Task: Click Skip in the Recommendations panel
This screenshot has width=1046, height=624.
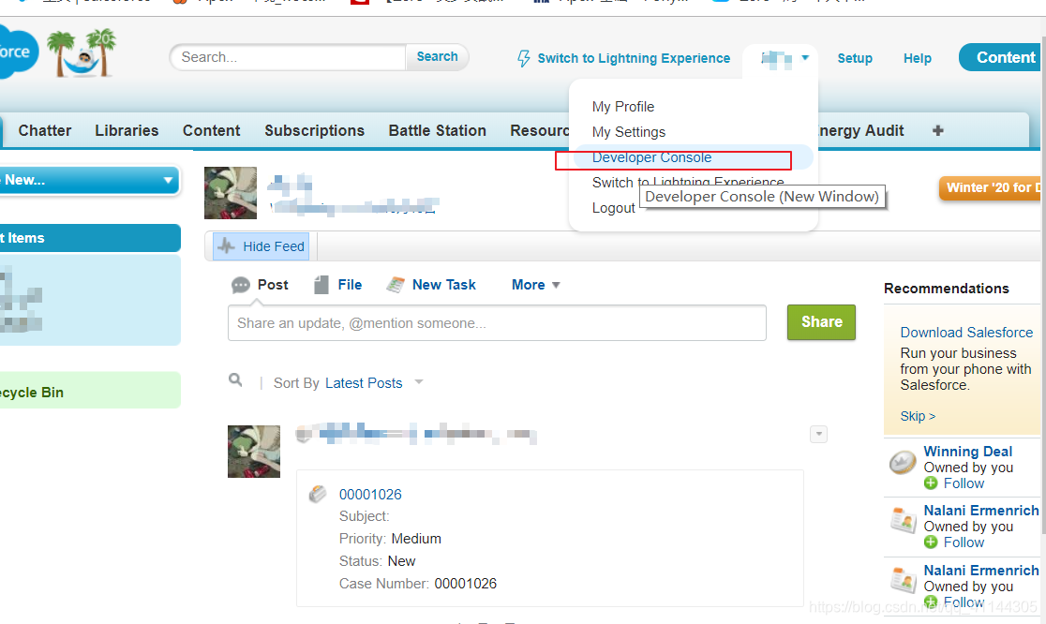Action: (x=918, y=416)
